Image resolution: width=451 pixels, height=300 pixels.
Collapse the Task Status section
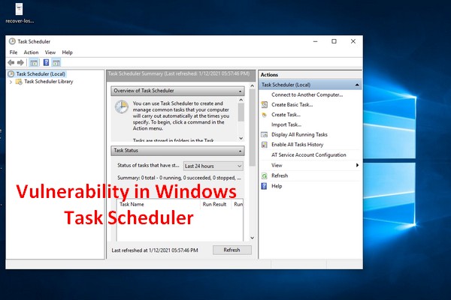[241, 151]
